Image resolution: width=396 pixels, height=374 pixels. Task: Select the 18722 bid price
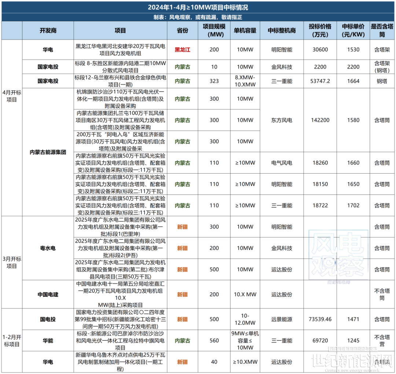tap(320, 205)
